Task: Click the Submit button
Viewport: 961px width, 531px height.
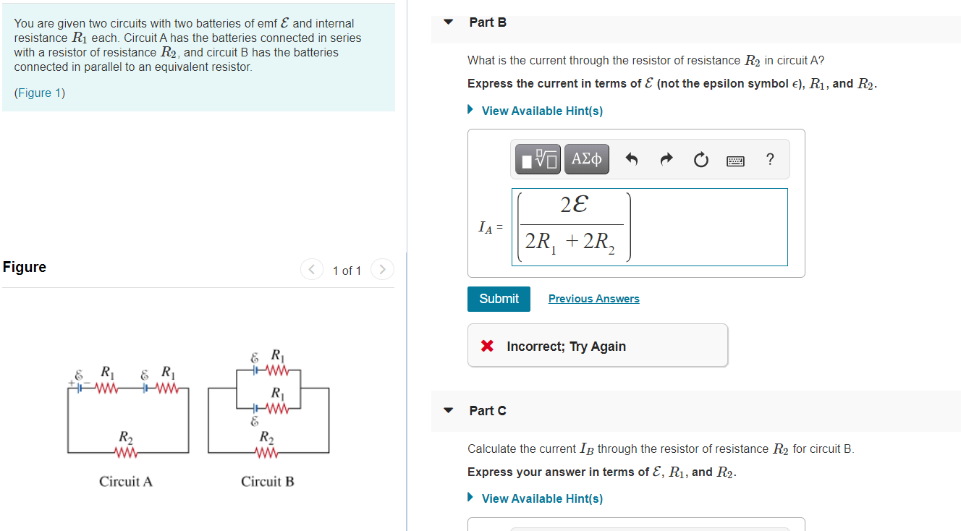Action: pos(499,298)
